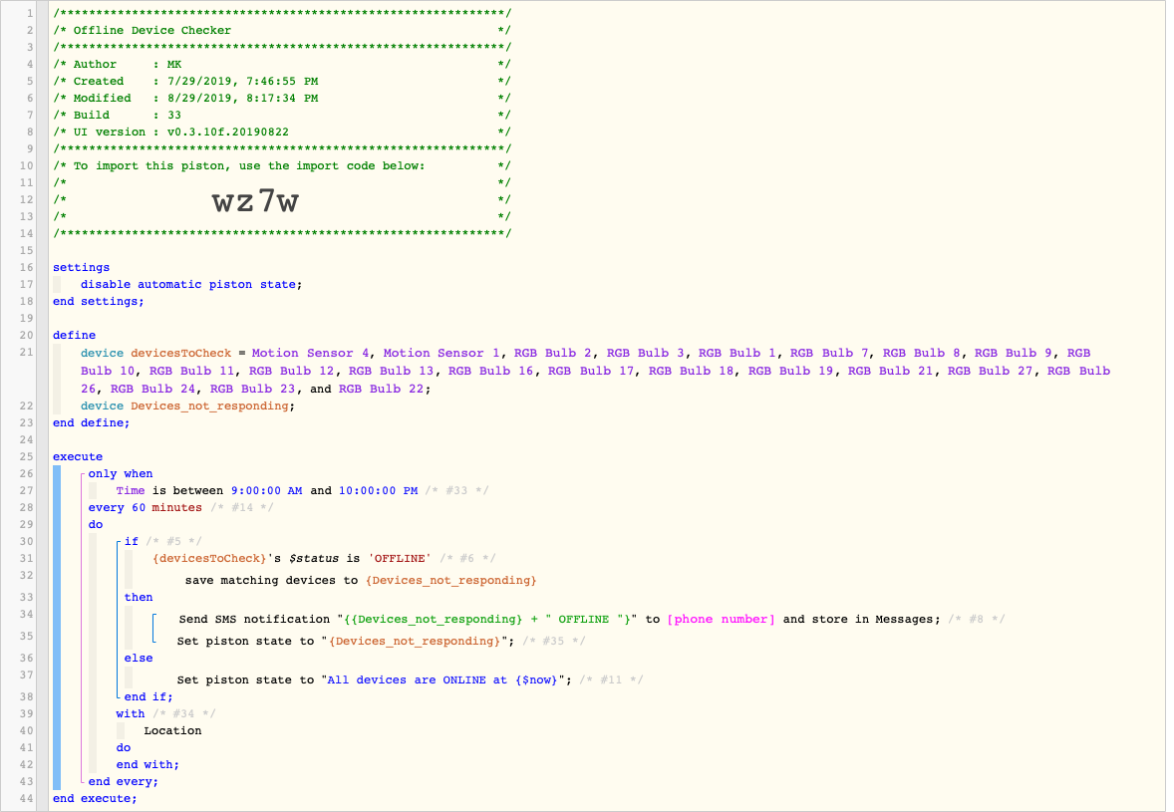1174x812 pixels.
Task: Select the Send SMS notification task
Action: [558, 620]
